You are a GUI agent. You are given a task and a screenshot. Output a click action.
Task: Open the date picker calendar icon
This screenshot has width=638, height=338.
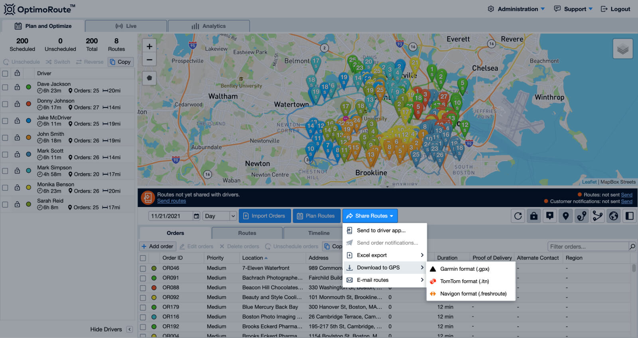click(x=196, y=216)
